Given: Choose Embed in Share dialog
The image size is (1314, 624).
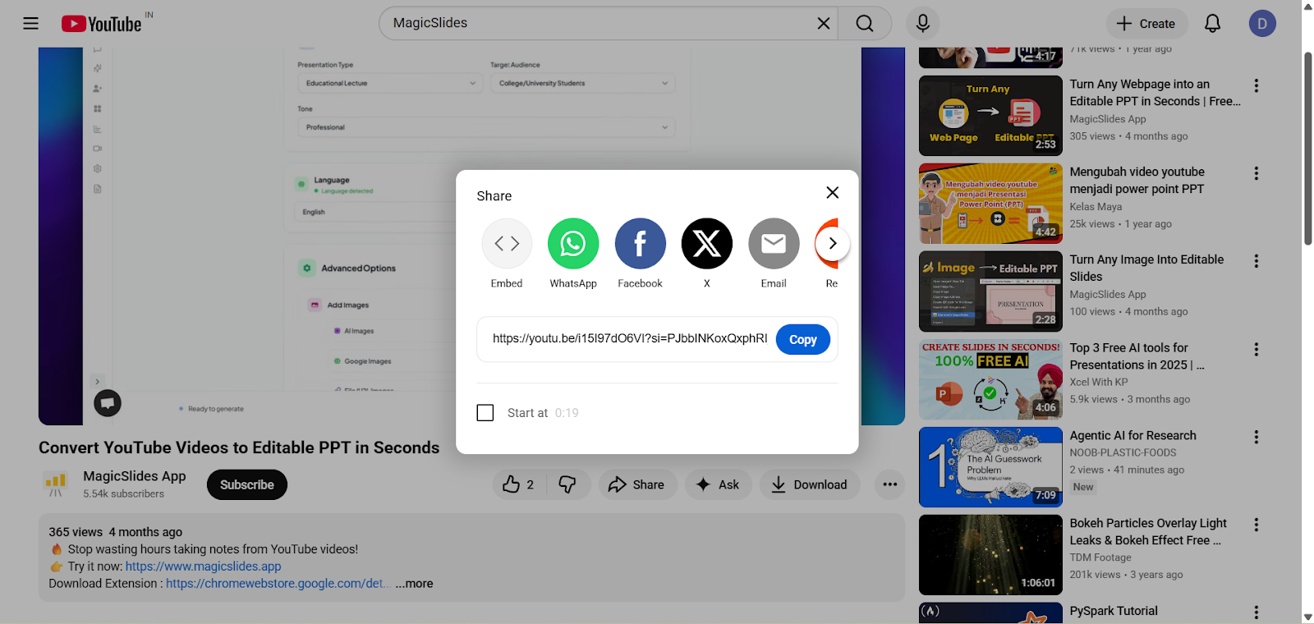Looking at the screenshot, I should (507, 254).
